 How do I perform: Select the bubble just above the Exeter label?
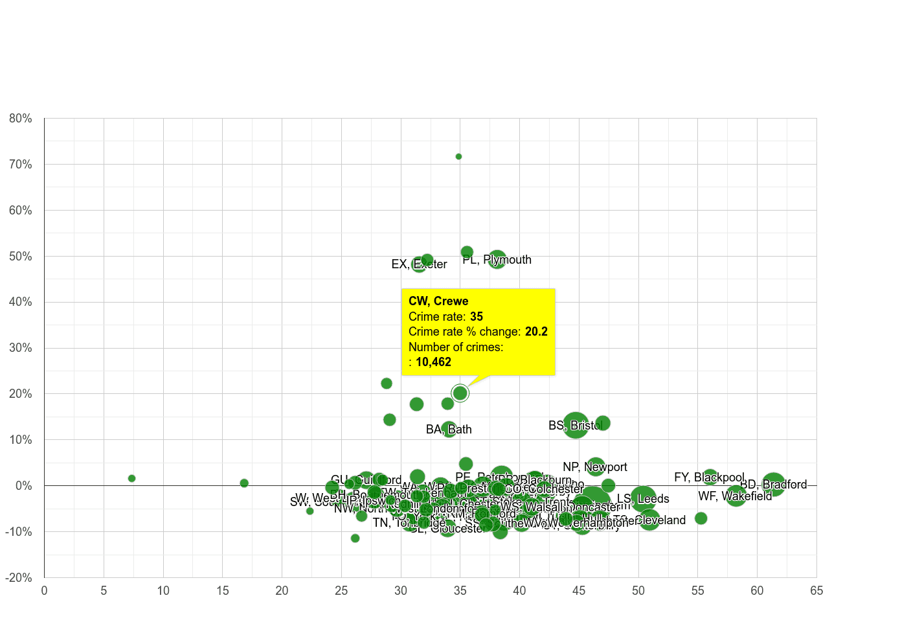point(427,260)
